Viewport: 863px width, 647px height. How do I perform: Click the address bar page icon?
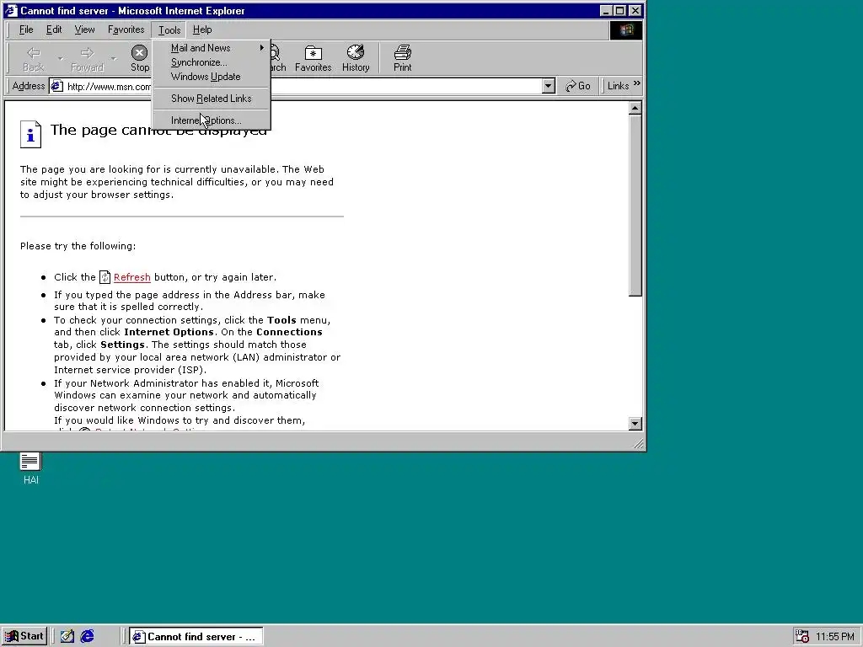click(56, 86)
